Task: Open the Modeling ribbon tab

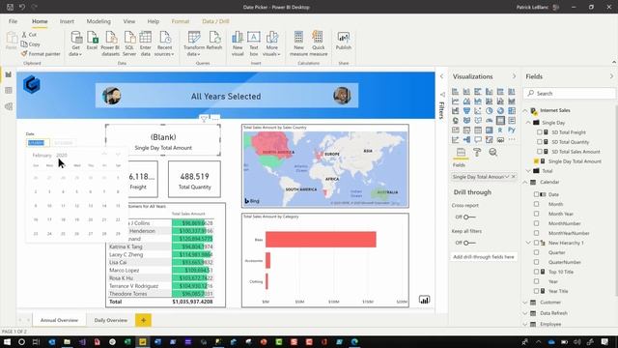Action: [98, 21]
